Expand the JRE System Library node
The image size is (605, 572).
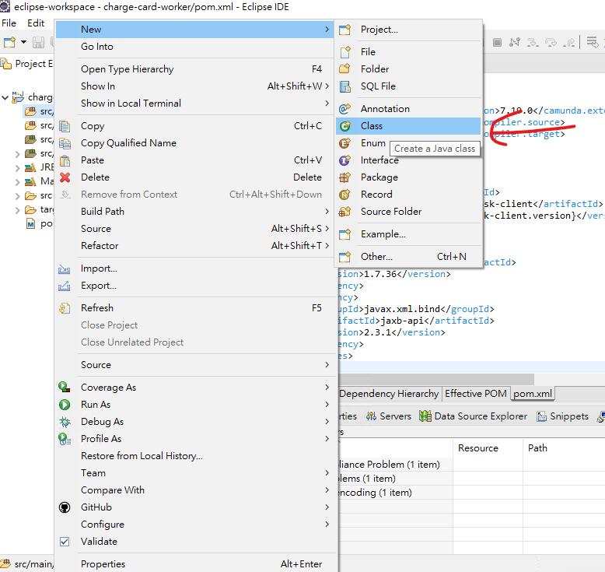coord(17,168)
